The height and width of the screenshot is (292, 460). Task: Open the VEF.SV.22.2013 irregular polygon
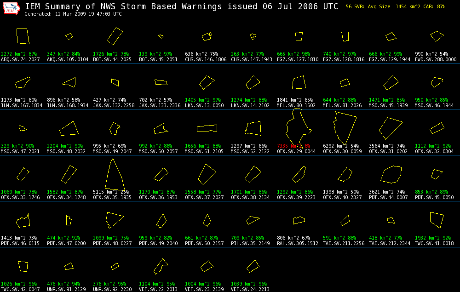point(161,267)
